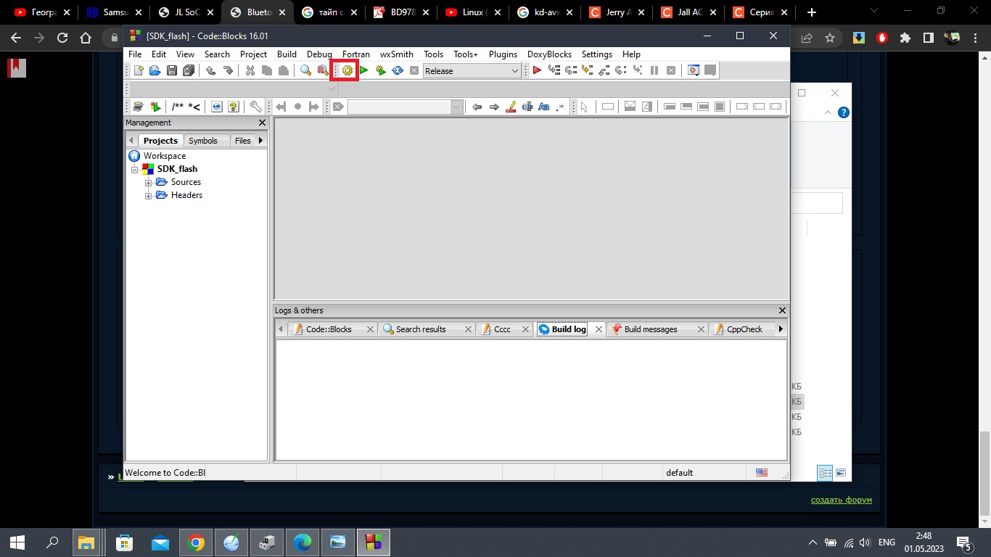
Task: Click the Build gear icon
Action: click(348, 70)
